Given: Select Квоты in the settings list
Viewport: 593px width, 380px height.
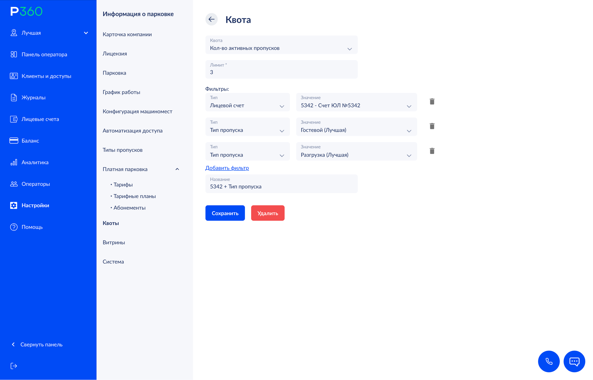Looking at the screenshot, I should tap(111, 223).
